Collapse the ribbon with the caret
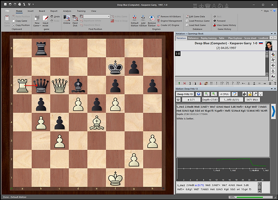Viewport: 278px width, 200px height. (x=261, y=11)
